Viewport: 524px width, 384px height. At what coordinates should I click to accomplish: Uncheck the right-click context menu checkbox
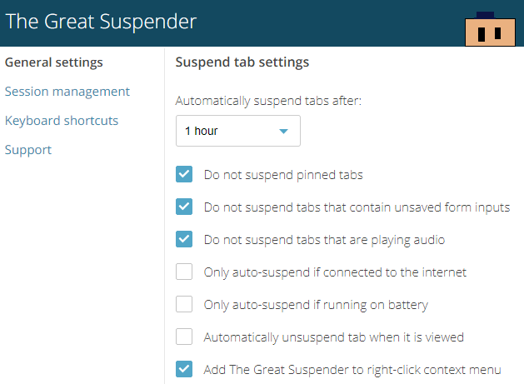(x=184, y=370)
